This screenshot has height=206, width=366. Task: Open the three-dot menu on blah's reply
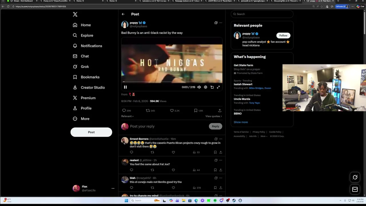tap(221, 178)
